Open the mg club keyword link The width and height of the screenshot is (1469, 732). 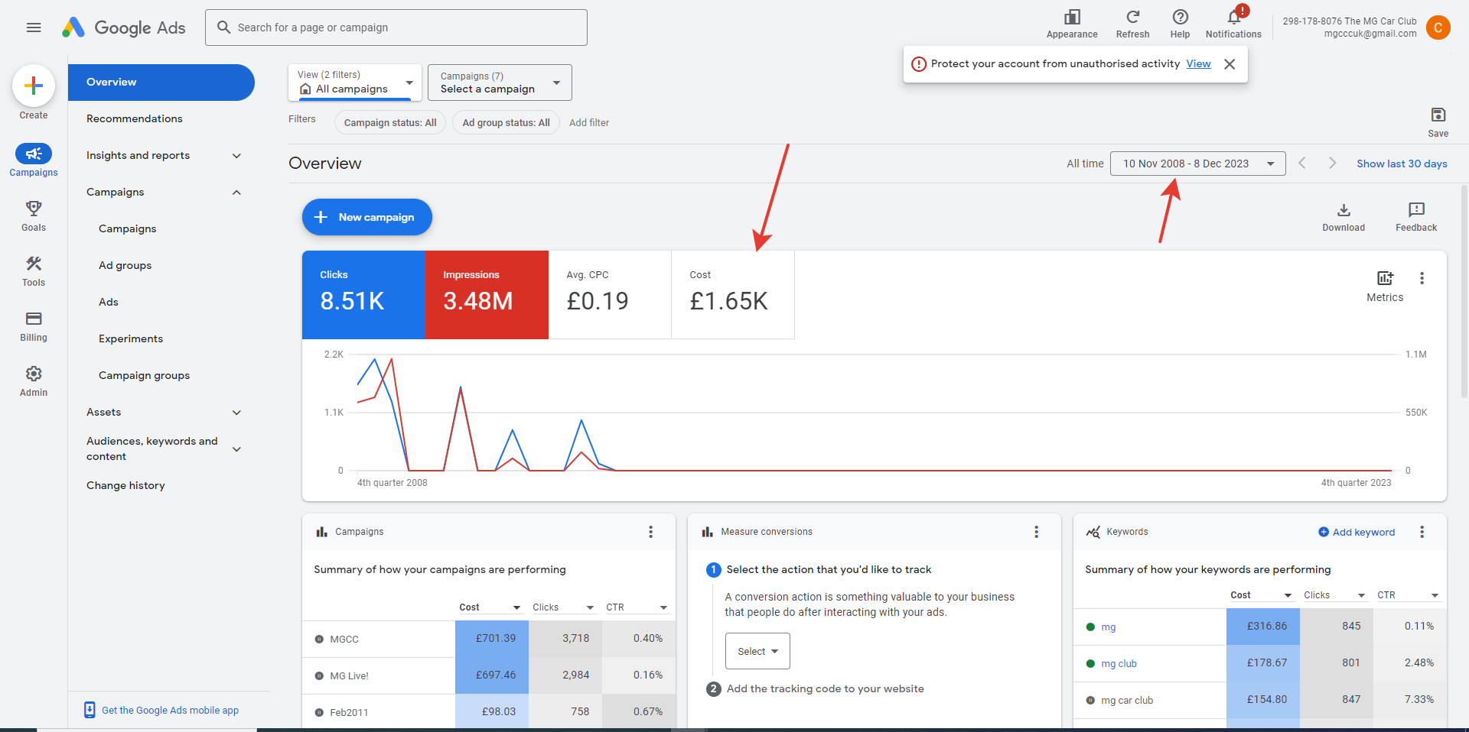(x=1119, y=664)
